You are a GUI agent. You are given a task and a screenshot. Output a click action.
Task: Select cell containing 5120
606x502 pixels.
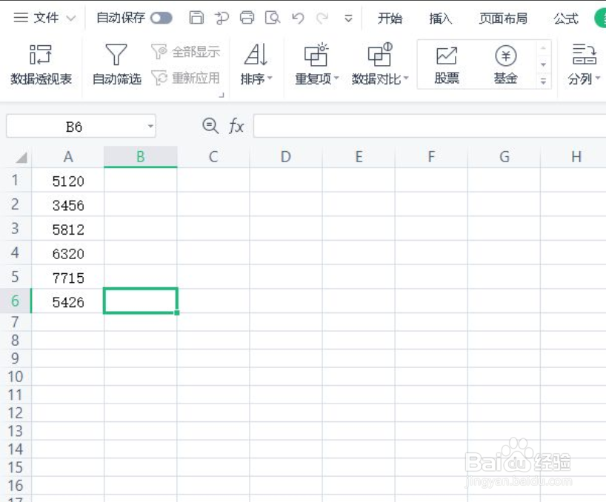point(68,181)
